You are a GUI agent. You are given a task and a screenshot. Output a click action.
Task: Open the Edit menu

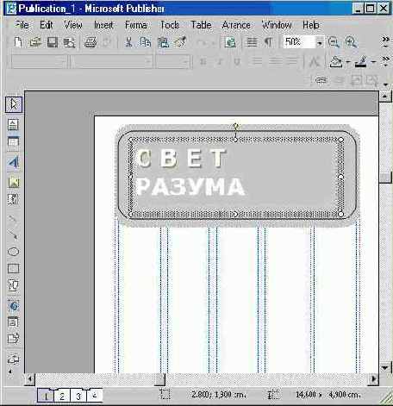[x=46, y=25]
